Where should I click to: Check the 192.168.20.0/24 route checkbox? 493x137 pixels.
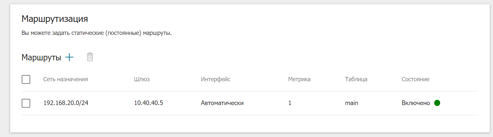coord(26,103)
